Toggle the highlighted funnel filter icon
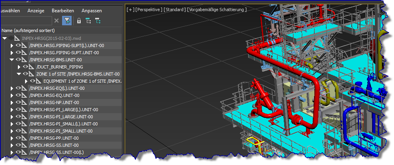This screenshot has width=394, height=165. coord(67,21)
